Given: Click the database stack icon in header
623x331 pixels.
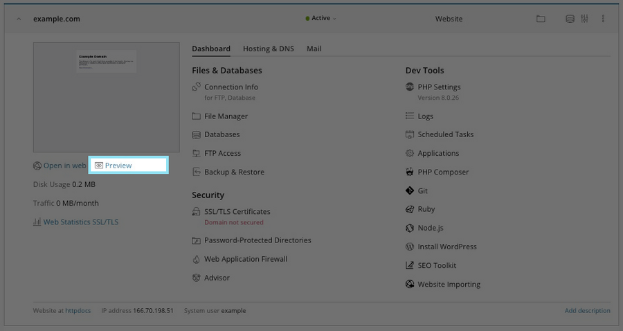Looking at the screenshot, I should click(570, 19).
